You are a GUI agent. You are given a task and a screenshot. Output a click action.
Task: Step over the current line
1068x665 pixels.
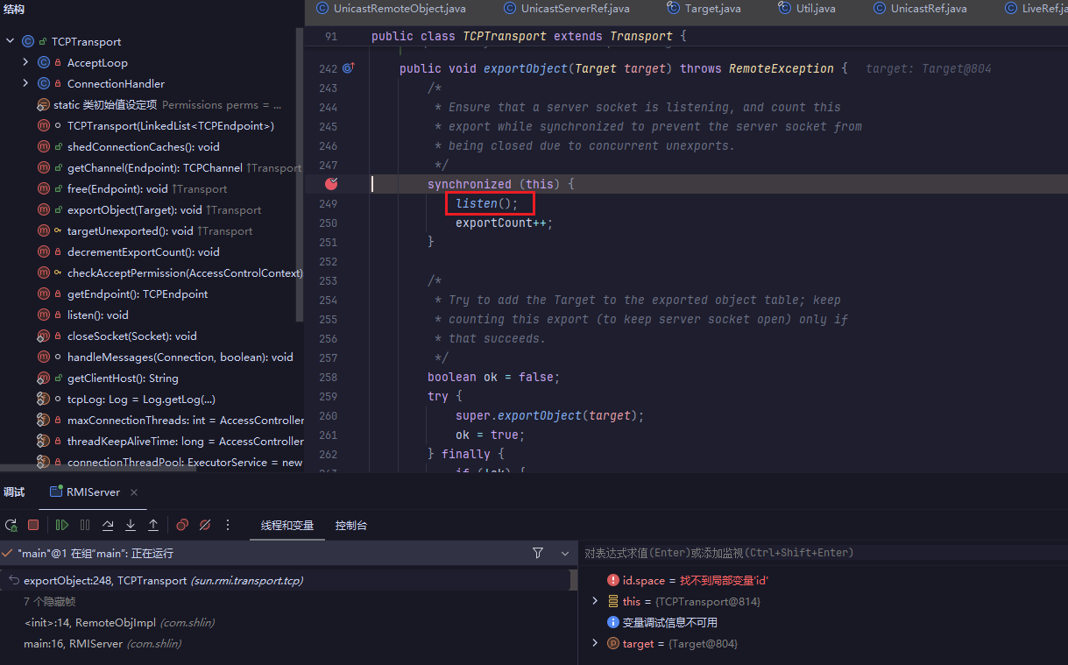pos(108,525)
